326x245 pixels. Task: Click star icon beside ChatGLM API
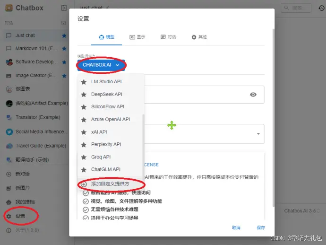click(84, 170)
